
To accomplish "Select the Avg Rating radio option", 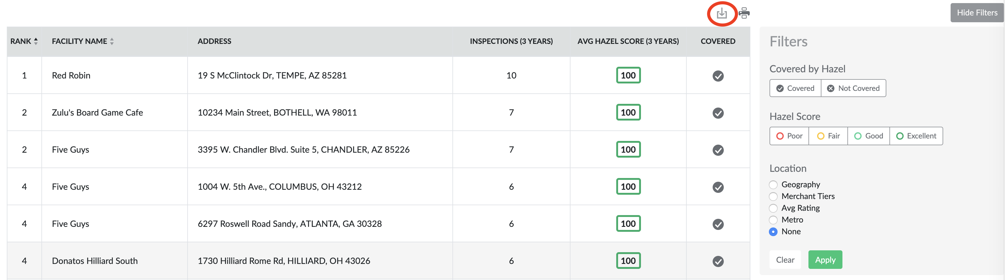I will coord(773,208).
